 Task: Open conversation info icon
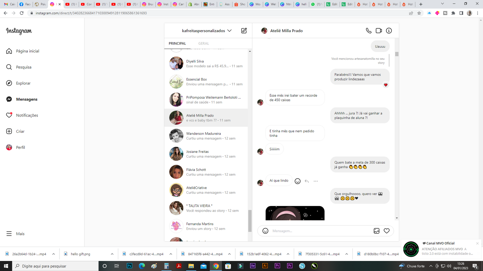point(389,31)
